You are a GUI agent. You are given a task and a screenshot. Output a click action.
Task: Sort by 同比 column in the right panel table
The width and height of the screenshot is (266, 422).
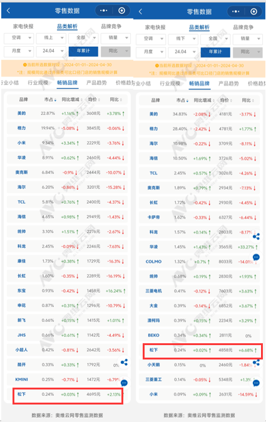[248, 100]
